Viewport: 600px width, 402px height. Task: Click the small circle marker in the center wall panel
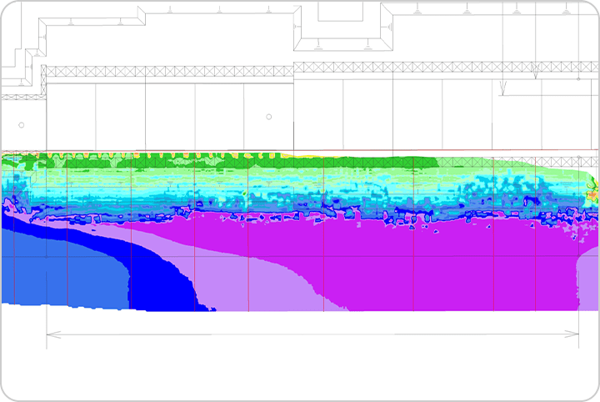[x=269, y=117]
